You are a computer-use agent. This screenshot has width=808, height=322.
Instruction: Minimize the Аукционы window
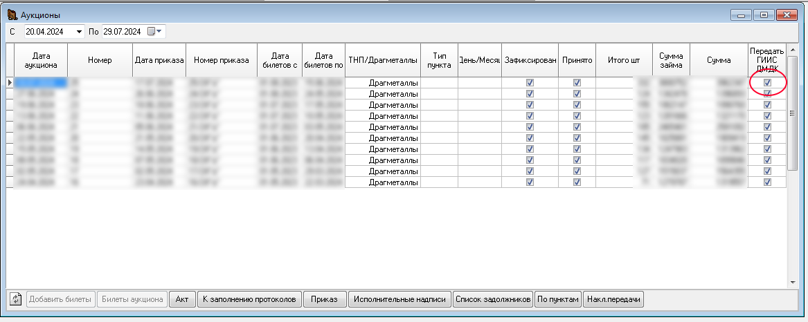[741, 15]
